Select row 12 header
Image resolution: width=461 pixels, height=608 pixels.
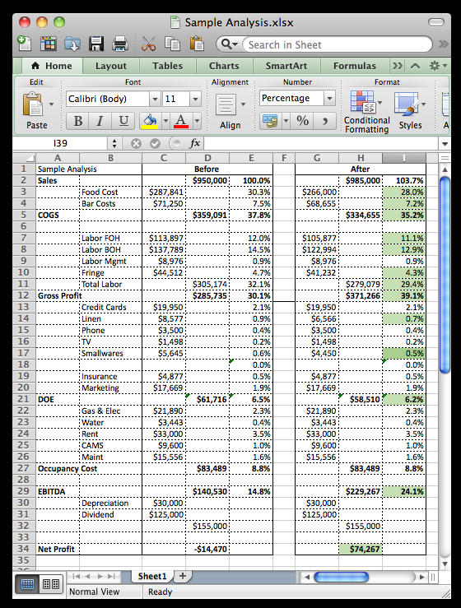pos(24,295)
